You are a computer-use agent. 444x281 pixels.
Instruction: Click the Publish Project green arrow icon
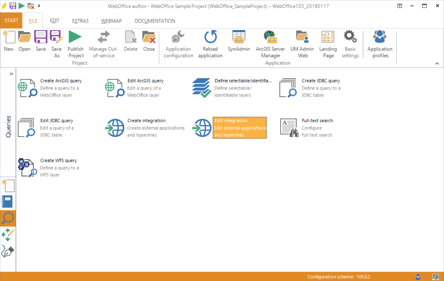tap(75, 37)
